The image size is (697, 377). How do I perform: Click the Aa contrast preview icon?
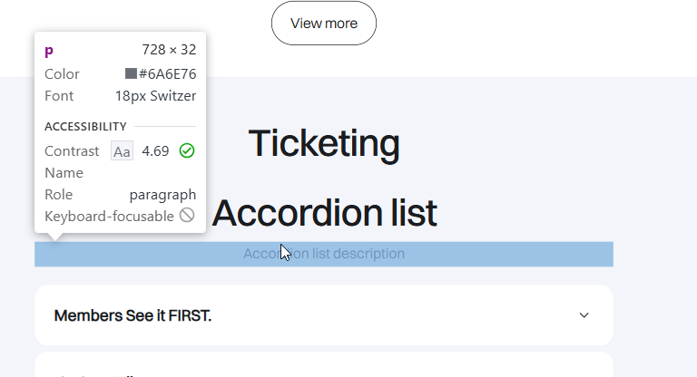tap(122, 151)
